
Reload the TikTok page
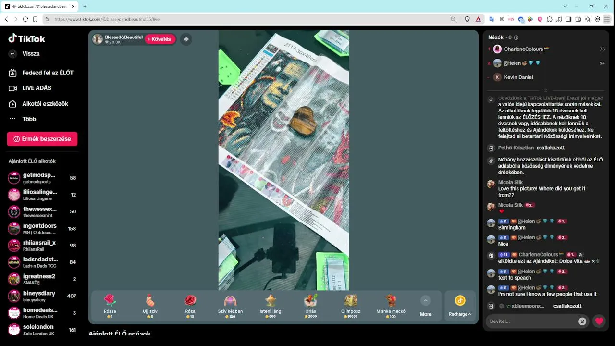[25, 19]
